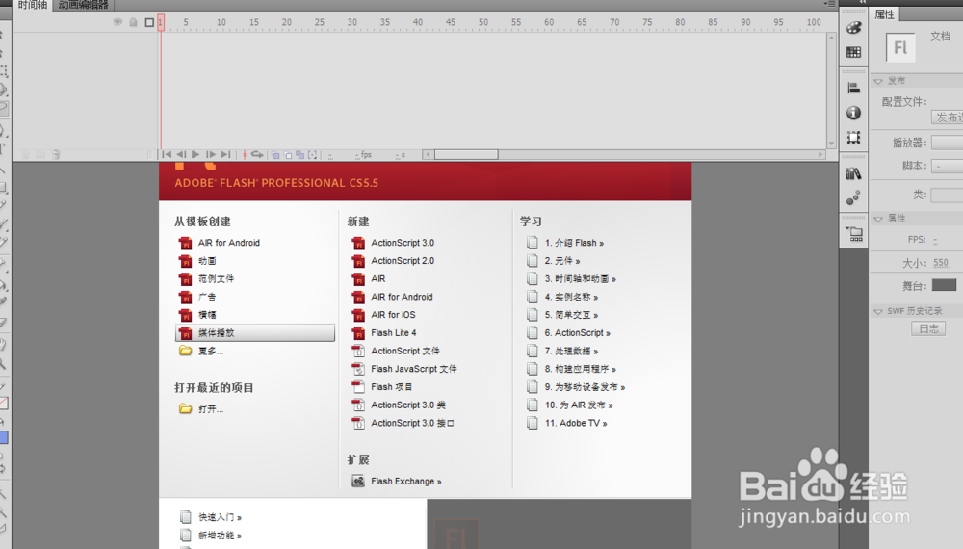Open the Motion Presets panel icon
This screenshot has width=963, height=549.
point(853,197)
